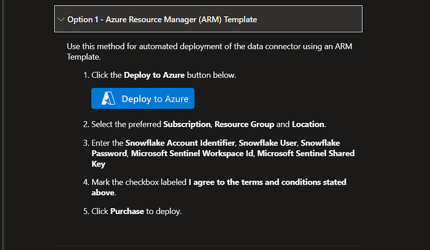Click step 1 'Click the Deploy to Azure button below'

(164, 75)
